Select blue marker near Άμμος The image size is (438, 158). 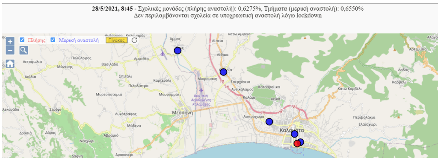pyautogui.click(x=178, y=50)
